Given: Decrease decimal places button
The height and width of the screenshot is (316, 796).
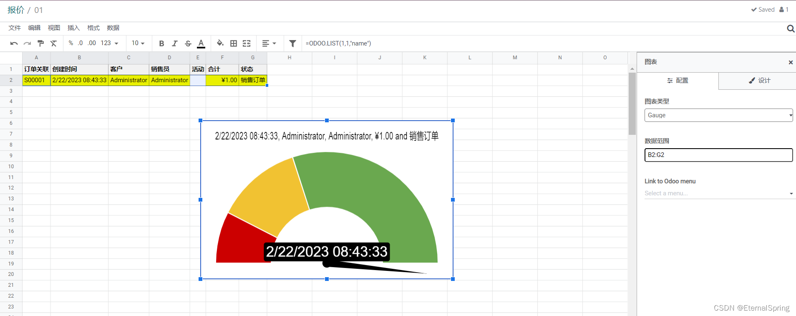Looking at the screenshot, I should pos(80,43).
